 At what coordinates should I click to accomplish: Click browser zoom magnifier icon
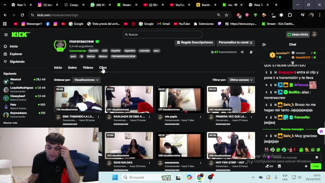coord(219,15)
